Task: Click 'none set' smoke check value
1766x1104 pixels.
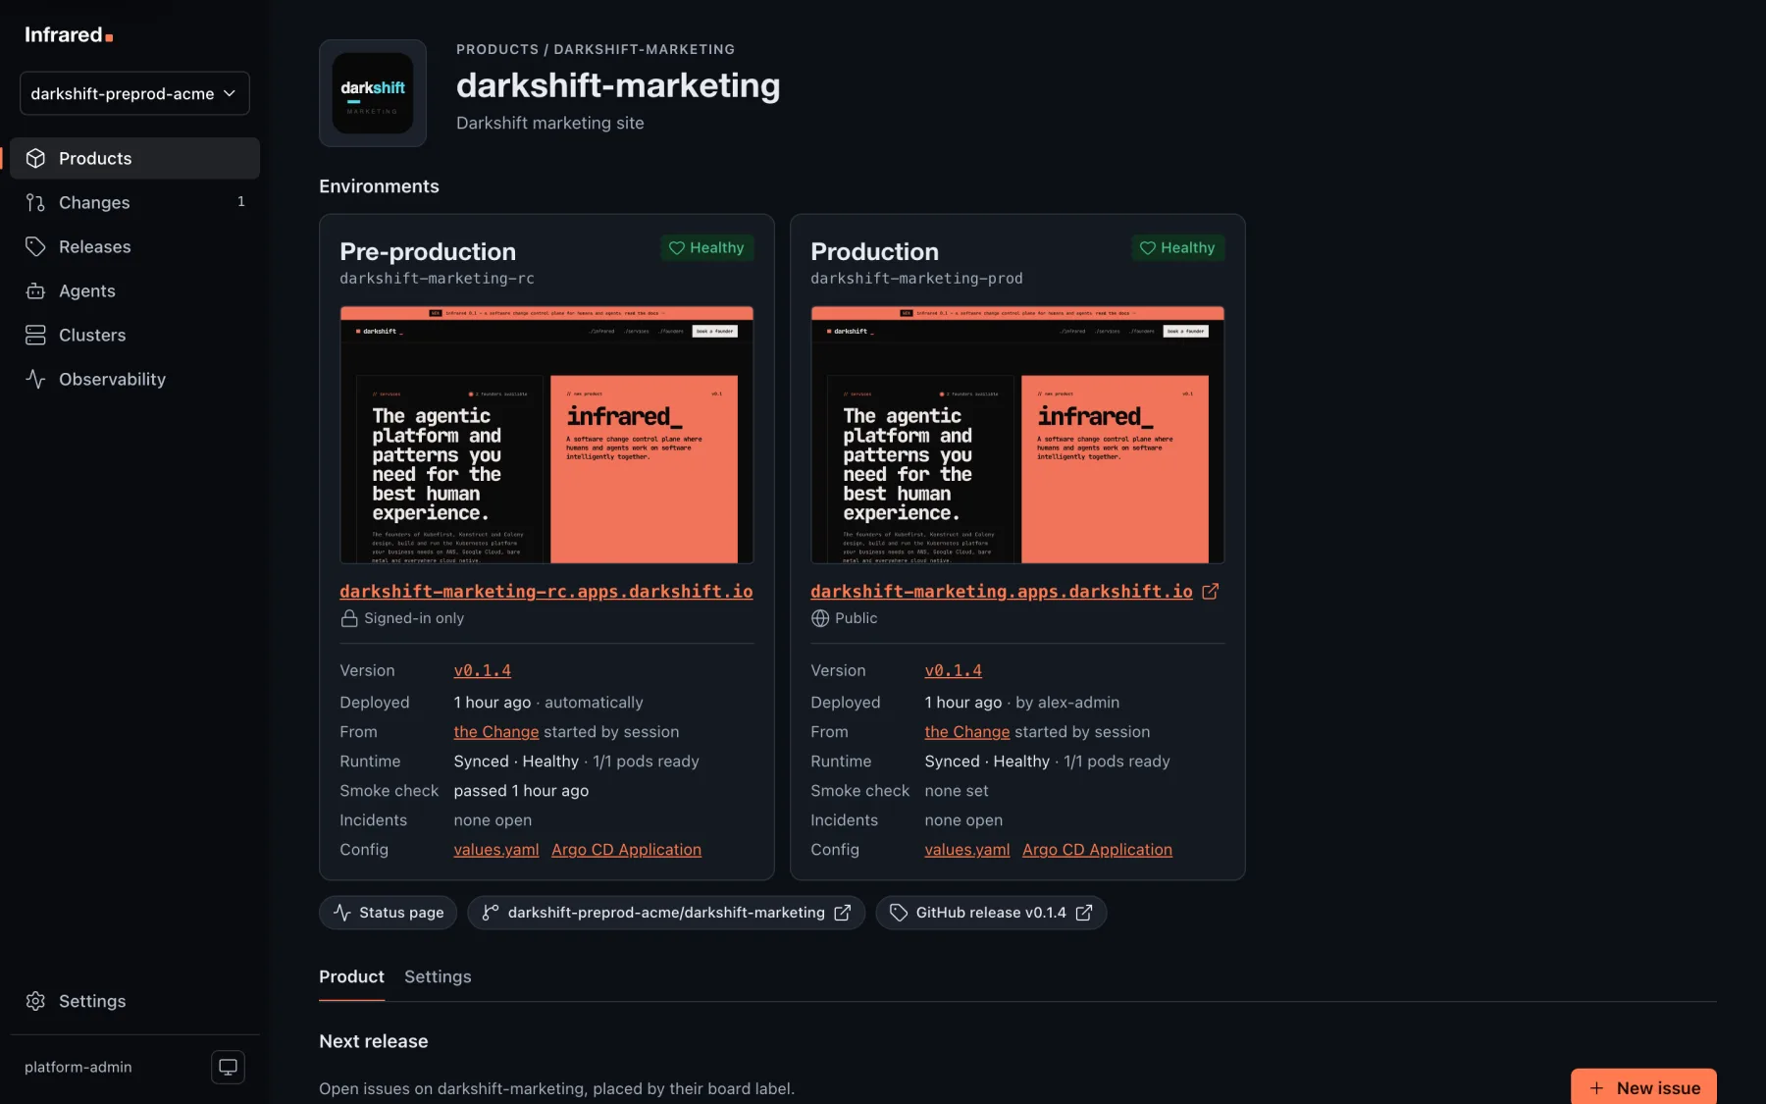Action: [956, 790]
